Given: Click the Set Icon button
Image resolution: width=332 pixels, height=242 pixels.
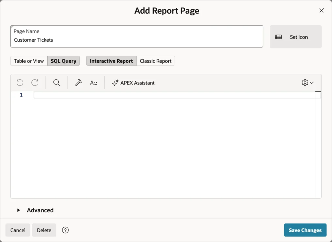Looking at the screenshot, I should point(296,37).
